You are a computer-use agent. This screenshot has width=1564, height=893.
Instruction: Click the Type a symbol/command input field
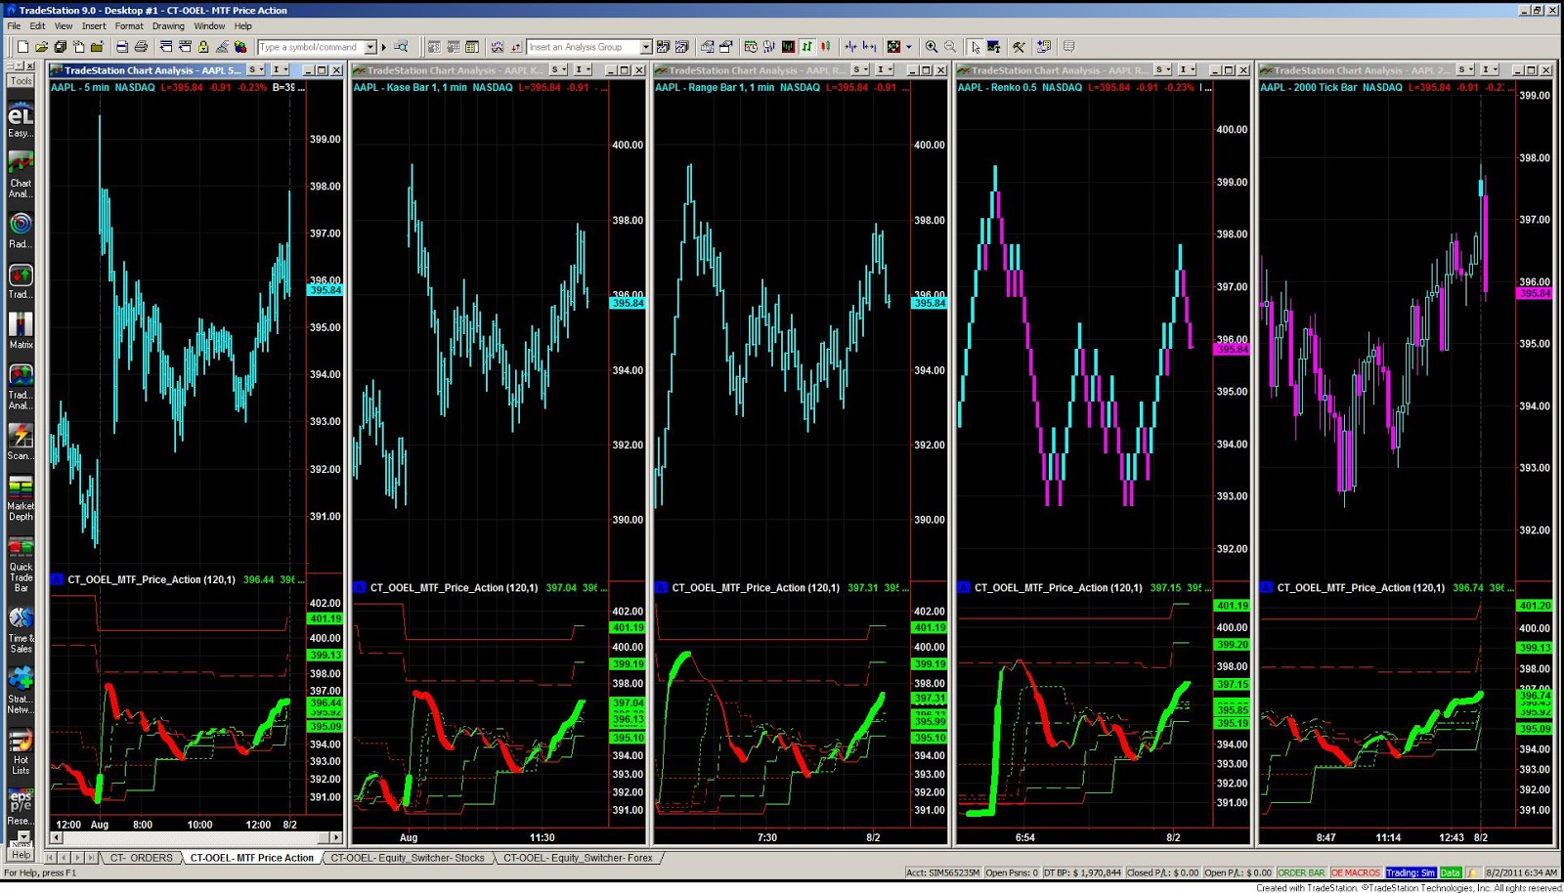[311, 47]
